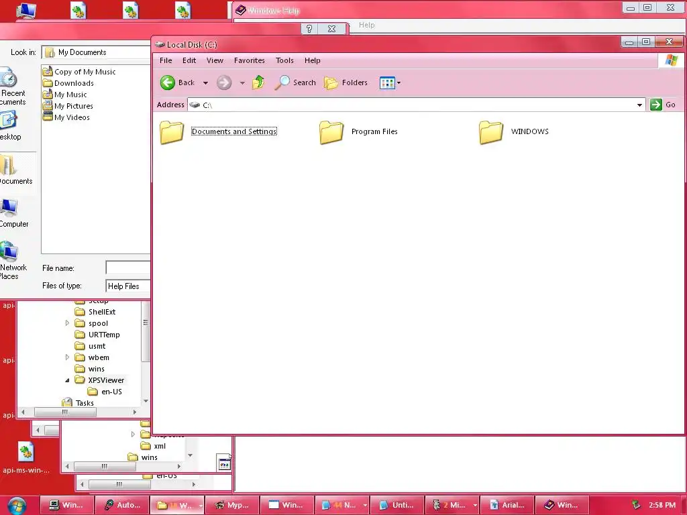
Task: Expand the wbem folder in tree
Action: click(67, 357)
